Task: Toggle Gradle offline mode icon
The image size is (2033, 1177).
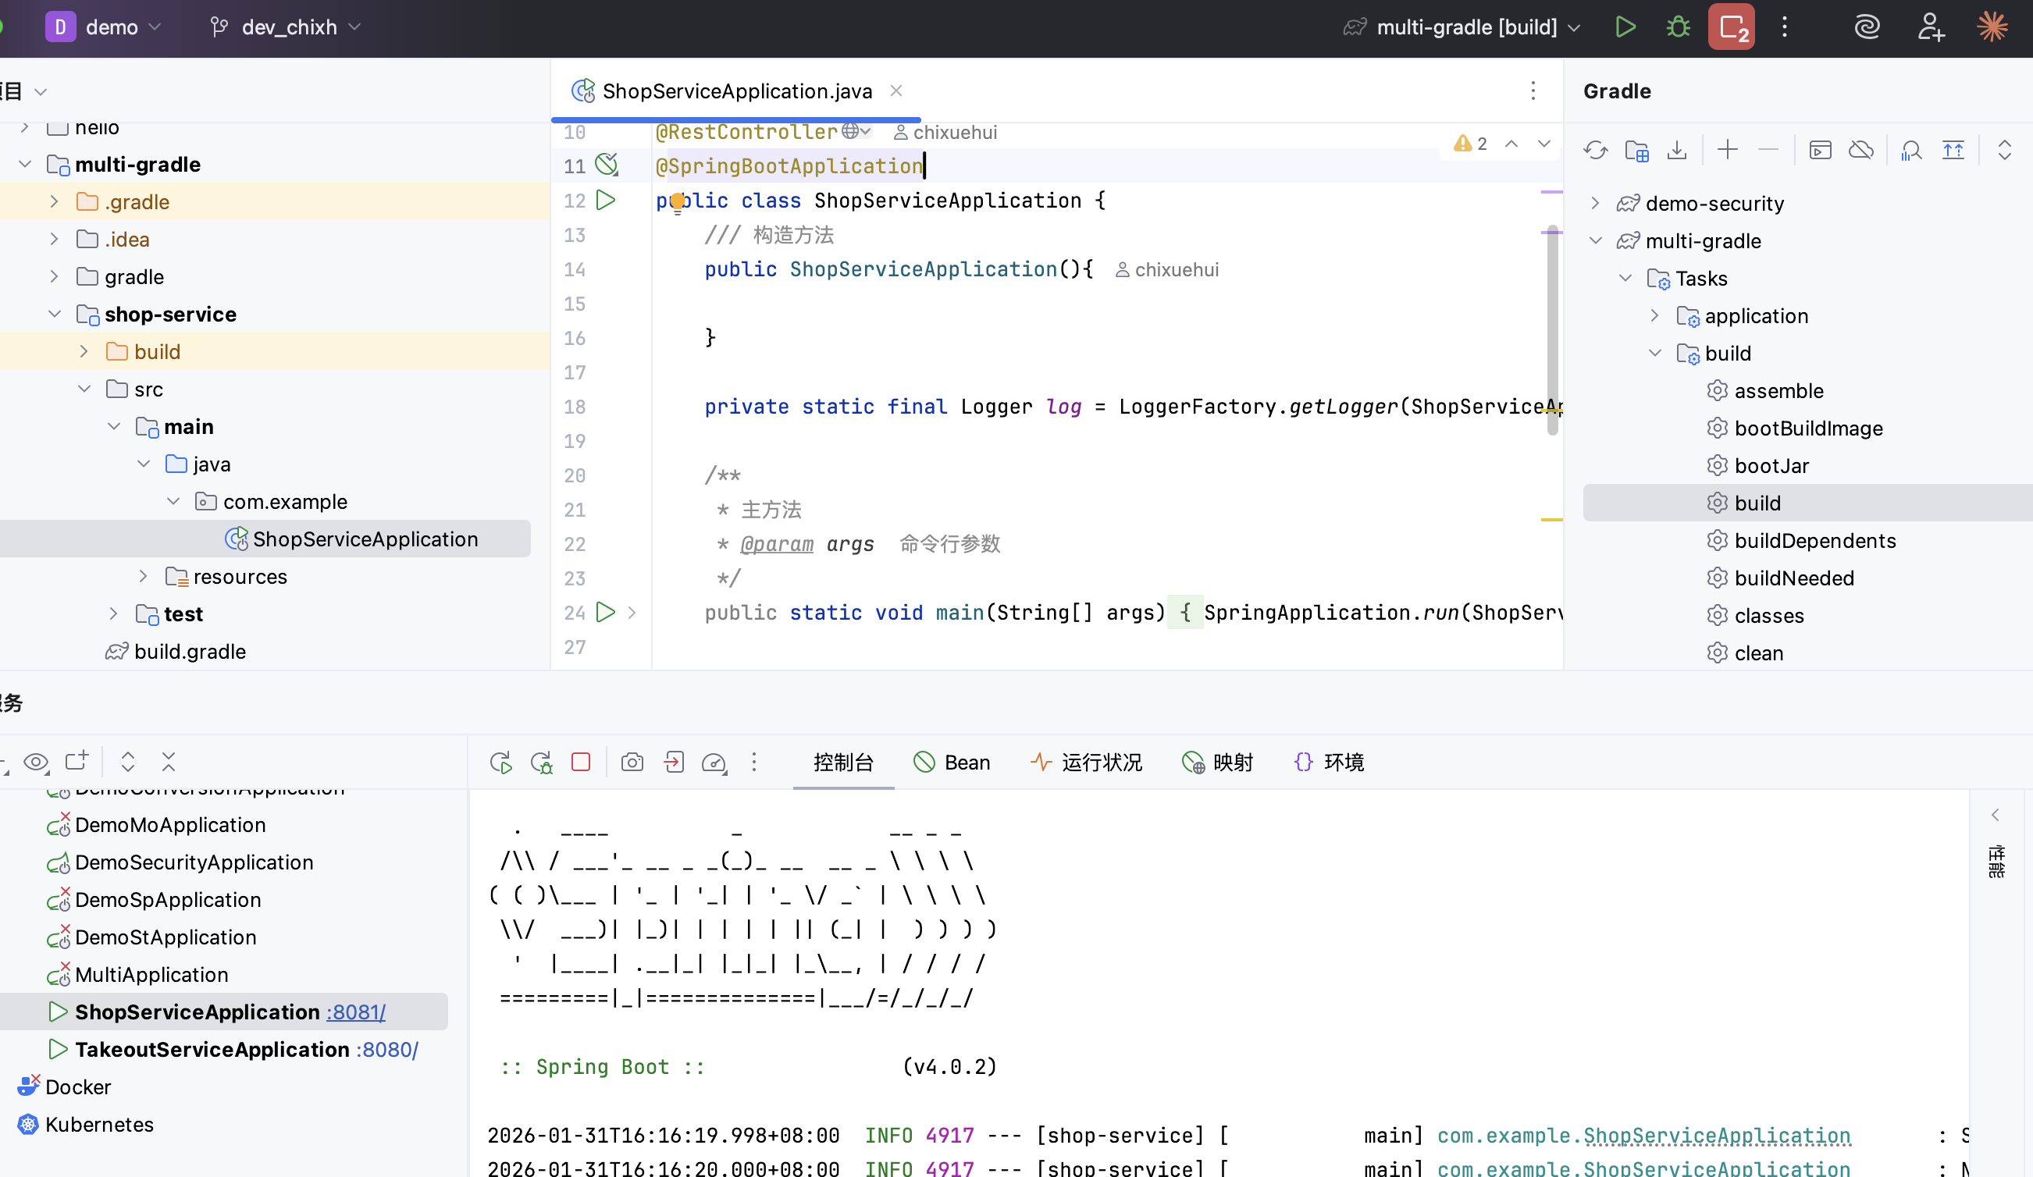Action: tap(1861, 150)
